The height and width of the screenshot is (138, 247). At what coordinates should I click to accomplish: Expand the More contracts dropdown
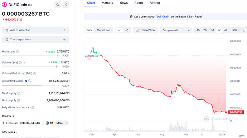point(62,123)
